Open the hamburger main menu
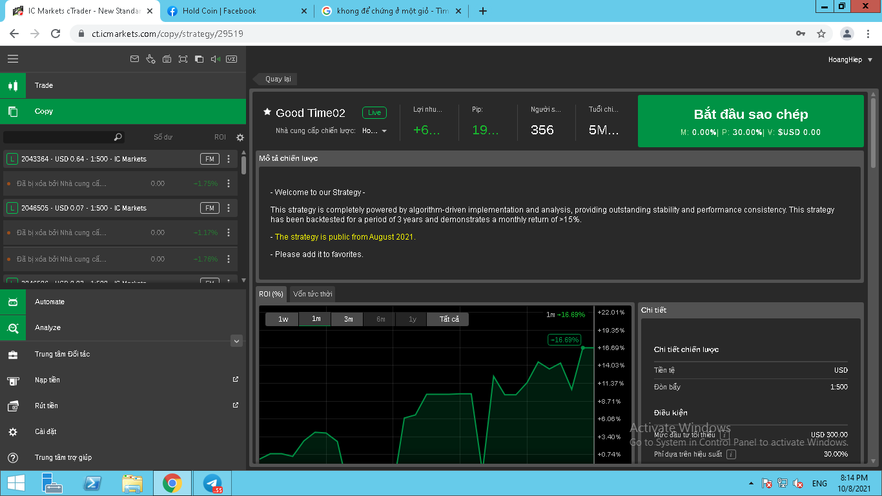882x496 pixels. point(13,59)
